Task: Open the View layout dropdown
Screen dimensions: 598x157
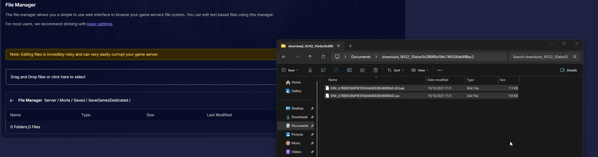Action: (x=420, y=70)
